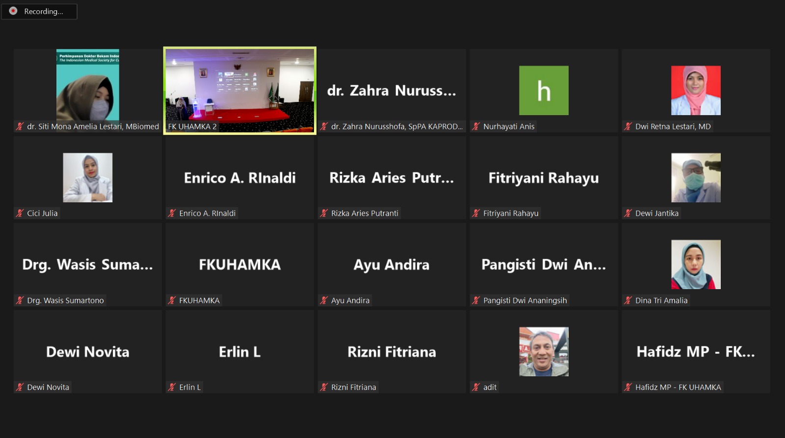Screen dimensions: 785x438
Task: Click the Hafidz MP - FK UHAMKA label
Action: (x=678, y=387)
